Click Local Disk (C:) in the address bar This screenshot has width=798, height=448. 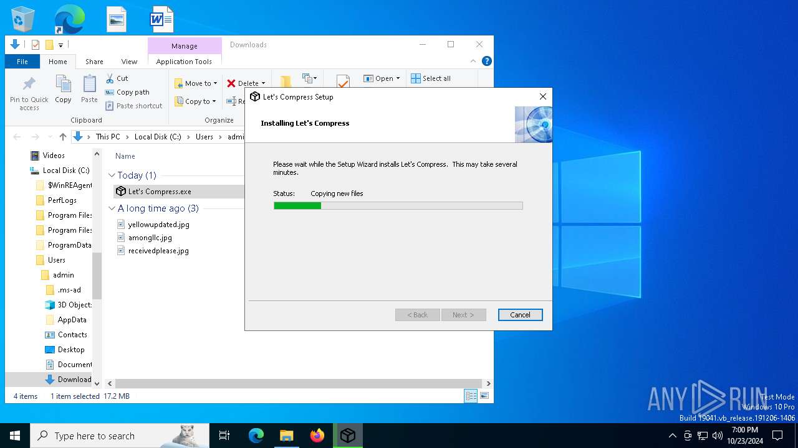[158, 137]
